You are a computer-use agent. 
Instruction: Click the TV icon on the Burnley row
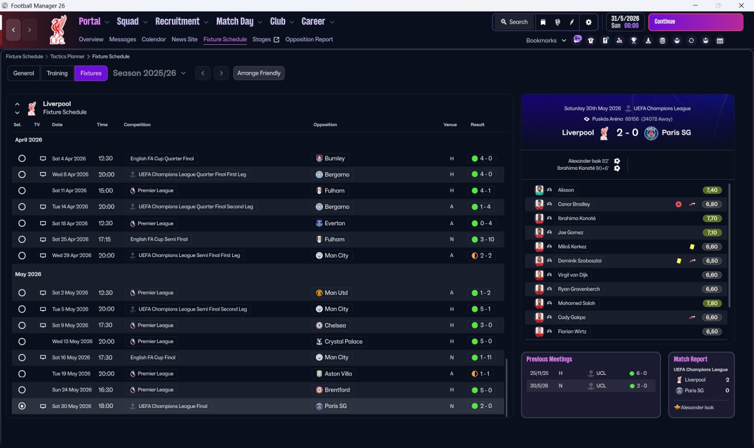(x=42, y=159)
